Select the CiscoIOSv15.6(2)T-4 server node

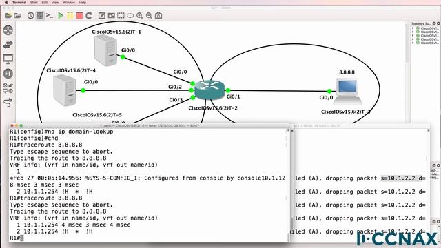(x=65, y=90)
